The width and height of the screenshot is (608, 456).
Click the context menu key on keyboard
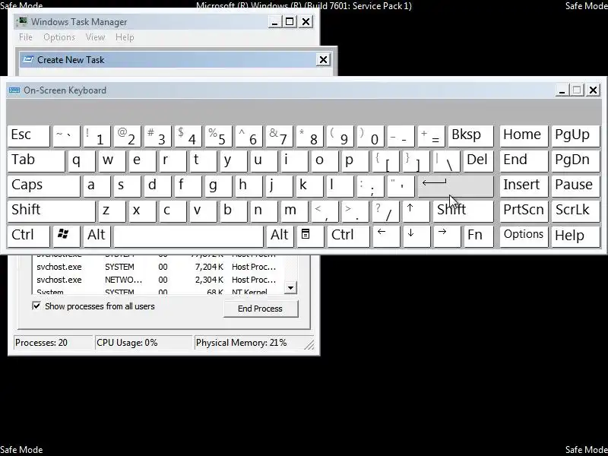tap(310, 236)
